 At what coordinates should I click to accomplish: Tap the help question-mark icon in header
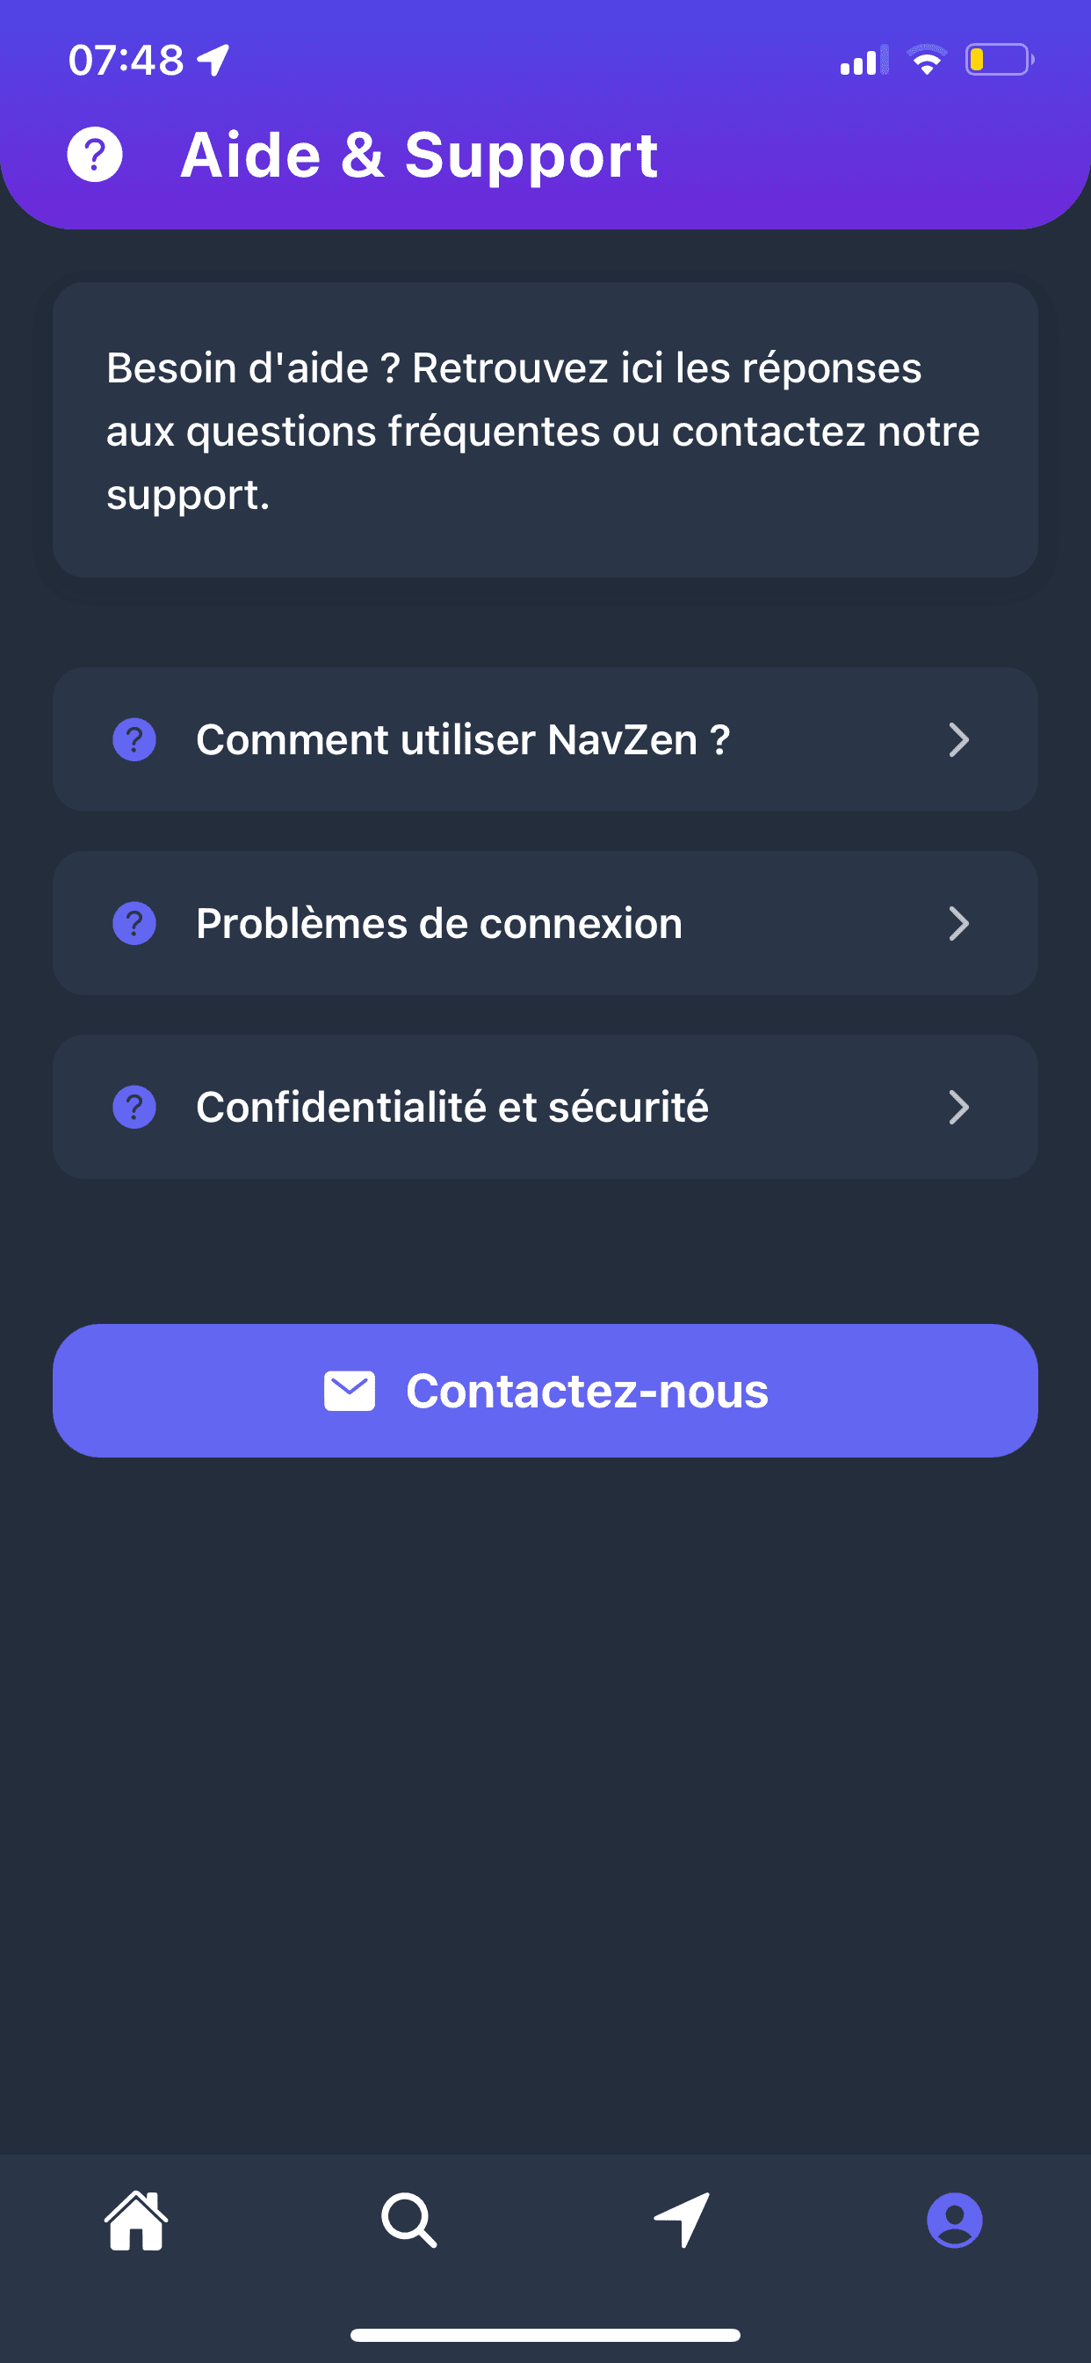tap(95, 154)
